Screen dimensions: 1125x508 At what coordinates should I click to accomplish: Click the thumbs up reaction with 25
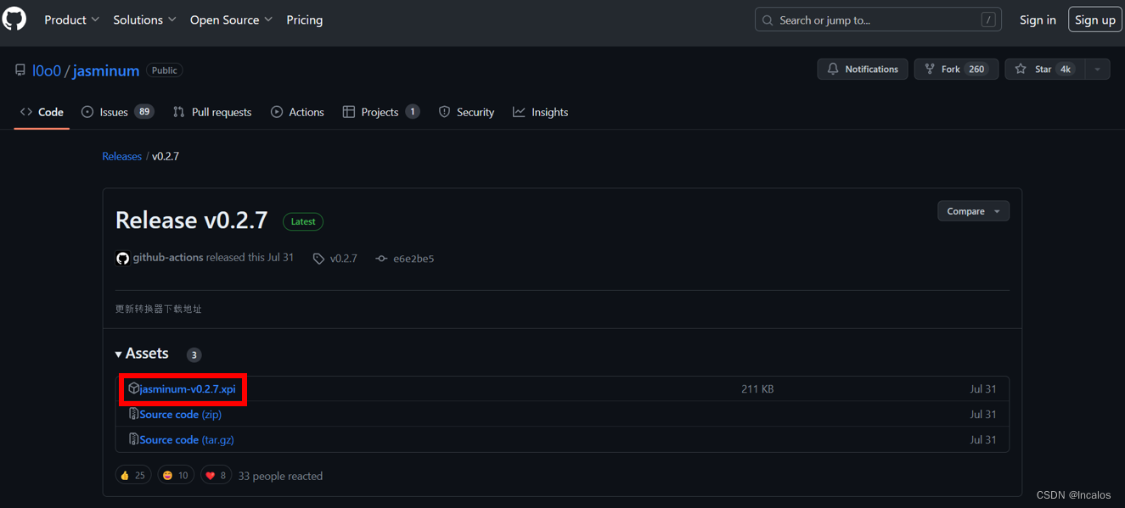point(132,475)
